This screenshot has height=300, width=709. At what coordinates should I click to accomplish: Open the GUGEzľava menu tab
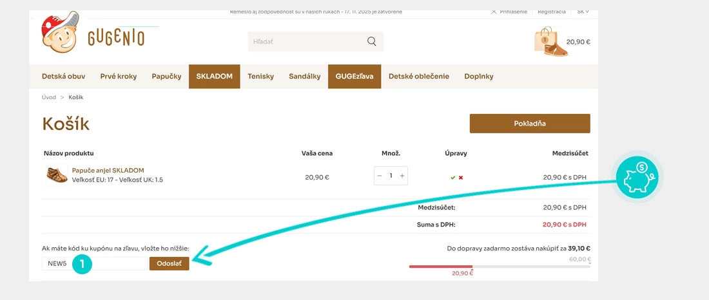click(x=354, y=77)
